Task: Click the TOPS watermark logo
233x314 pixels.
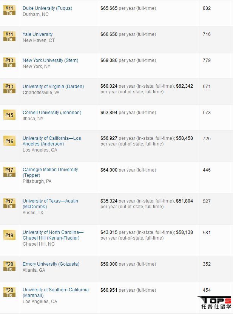Action: tap(215, 303)
